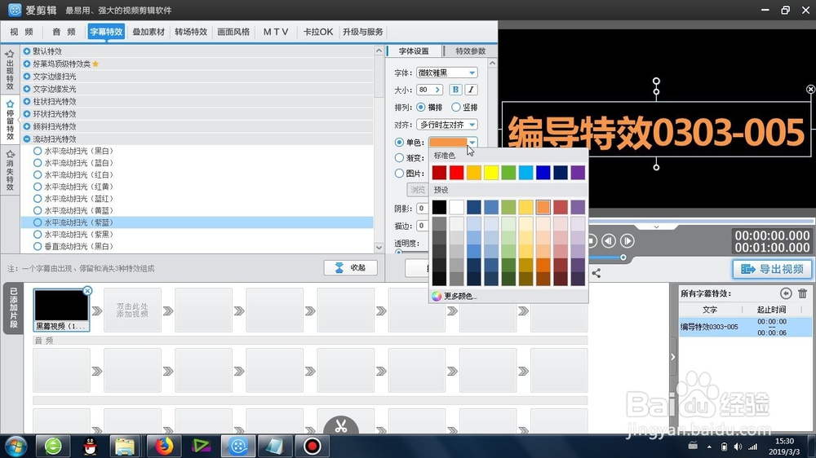The image size is (816, 458).
Task: Click the 收起 collapse button
Action: click(350, 267)
